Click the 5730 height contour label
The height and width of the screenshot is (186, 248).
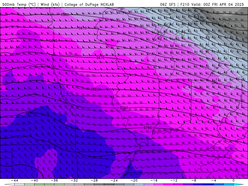point(95,90)
